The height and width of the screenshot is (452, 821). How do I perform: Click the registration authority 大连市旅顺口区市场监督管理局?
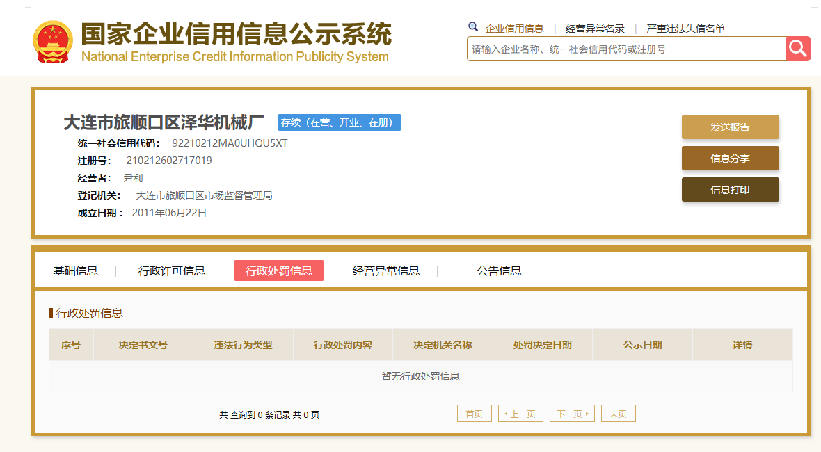click(204, 195)
